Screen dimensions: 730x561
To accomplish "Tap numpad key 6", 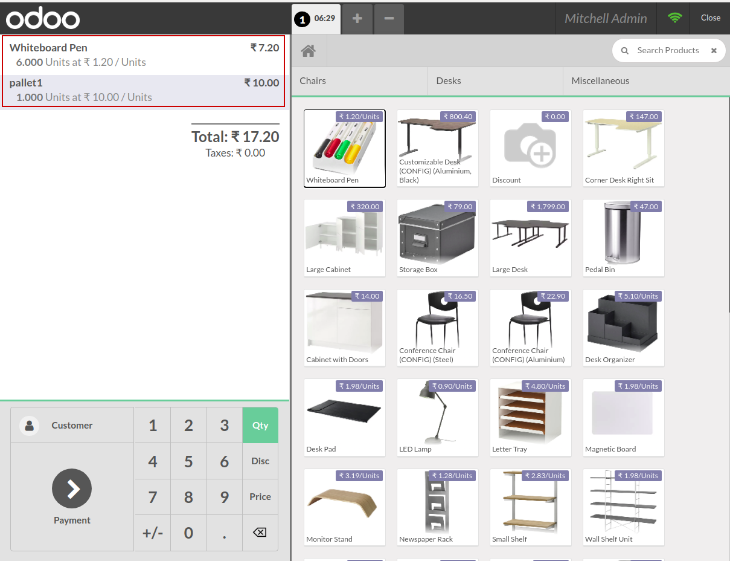I will [x=225, y=461].
